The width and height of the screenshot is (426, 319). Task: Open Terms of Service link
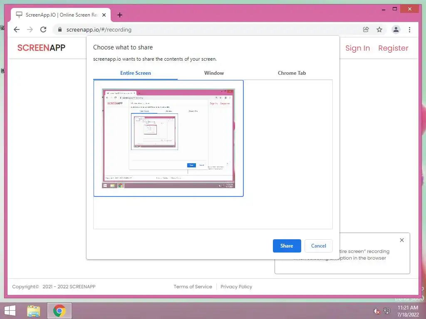[193, 287]
